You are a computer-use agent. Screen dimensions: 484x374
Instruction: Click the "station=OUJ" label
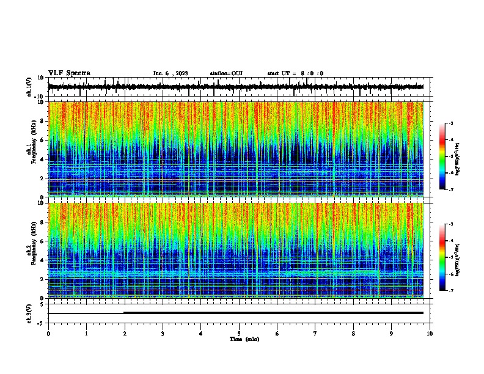(226, 73)
